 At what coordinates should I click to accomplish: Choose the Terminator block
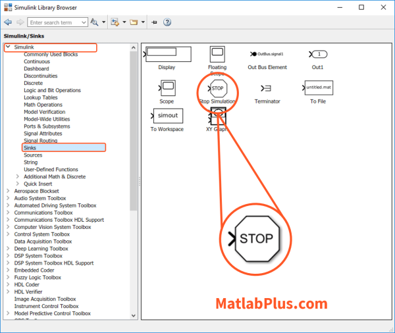coord(267,88)
